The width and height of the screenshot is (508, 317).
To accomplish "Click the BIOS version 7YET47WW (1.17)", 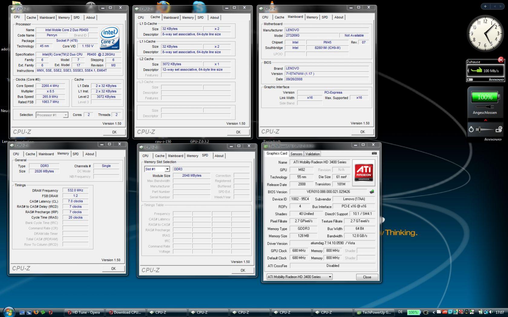I will tap(327, 74).
